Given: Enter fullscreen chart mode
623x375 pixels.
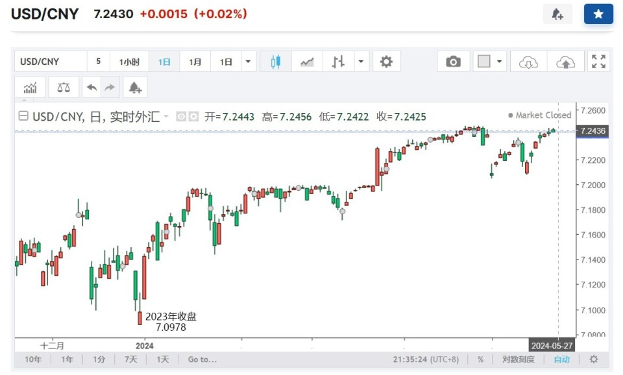Looking at the screenshot, I should (x=598, y=62).
